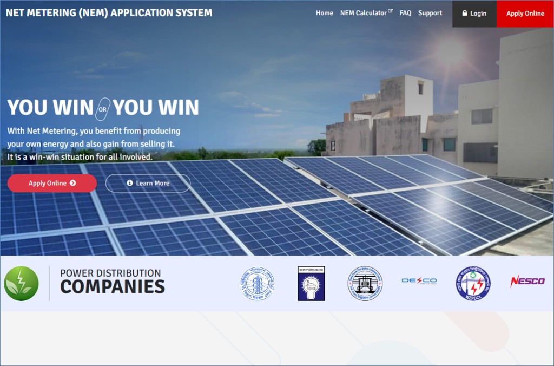554x366 pixels.
Task: Select the Bangladesh Power Development Board tower logo
Action: pos(258,283)
